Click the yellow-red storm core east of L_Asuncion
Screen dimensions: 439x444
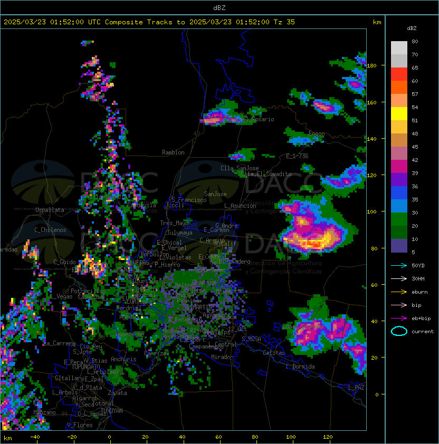[x=316, y=239]
